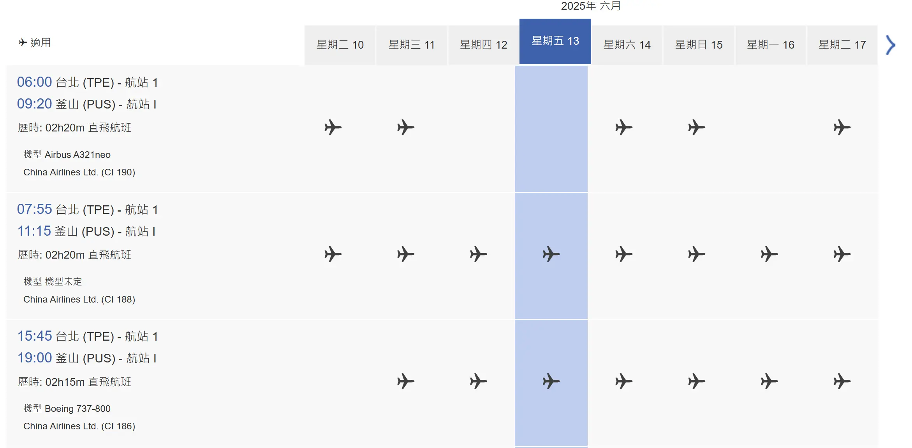912x448 pixels.
Task: Click CI 190 plane icon for Tuesday 17
Action: [x=842, y=128]
